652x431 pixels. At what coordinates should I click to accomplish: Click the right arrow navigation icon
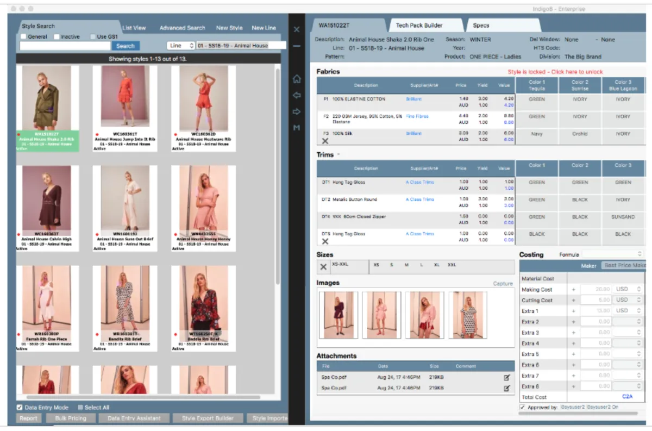297,112
